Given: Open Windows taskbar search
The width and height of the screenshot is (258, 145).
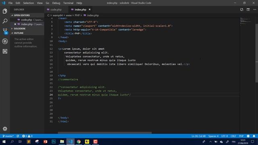Looking at the screenshot, I should pos(12,142).
